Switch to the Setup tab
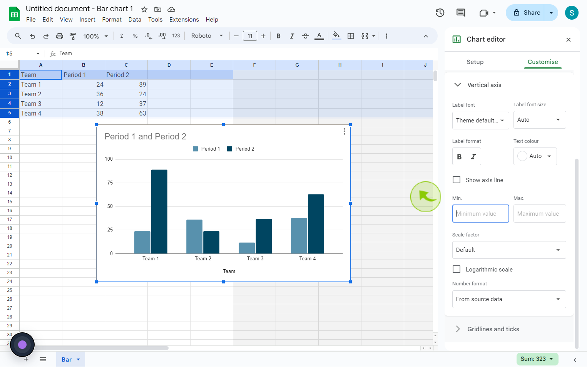The width and height of the screenshot is (587, 367). (475, 62)
